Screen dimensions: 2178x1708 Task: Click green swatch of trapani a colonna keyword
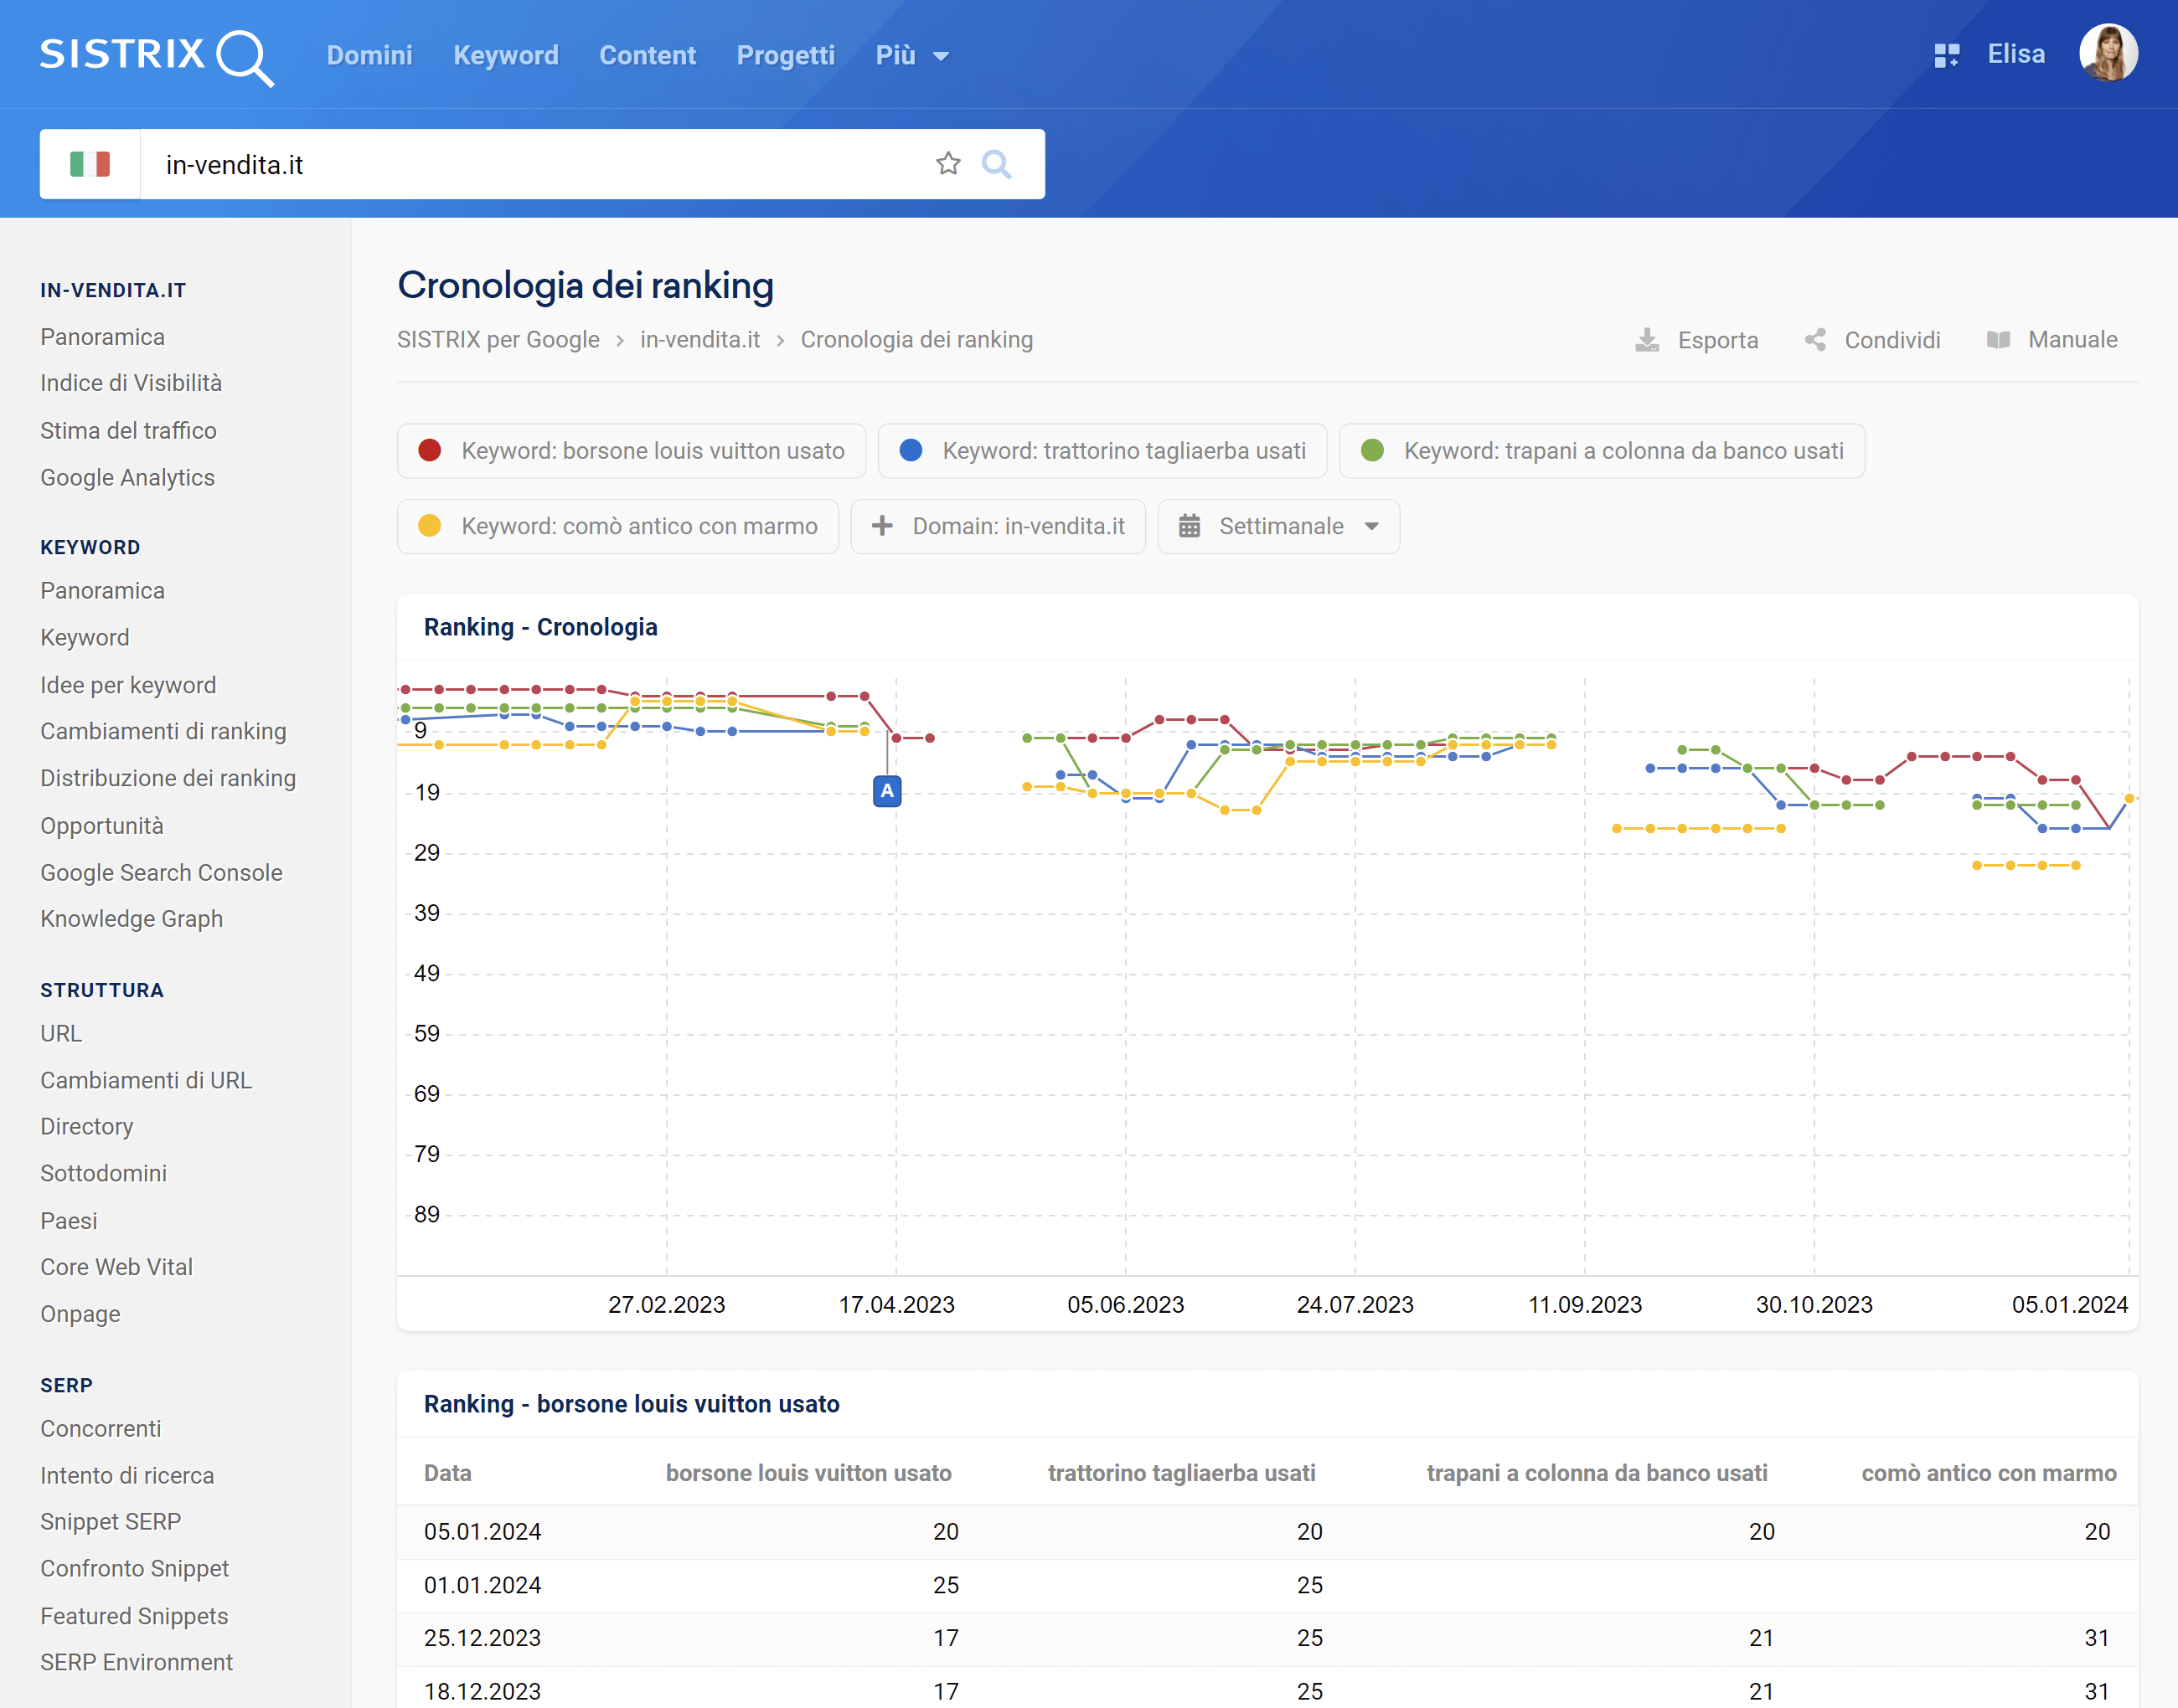pyautogui.click(x=1371, y=451)
